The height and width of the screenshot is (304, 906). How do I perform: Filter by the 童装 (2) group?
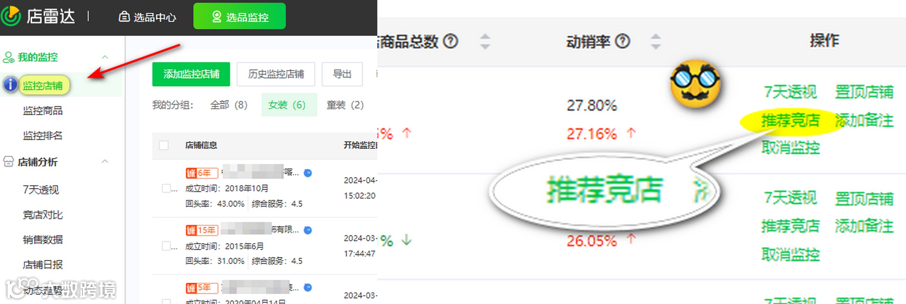pos(345,105)
